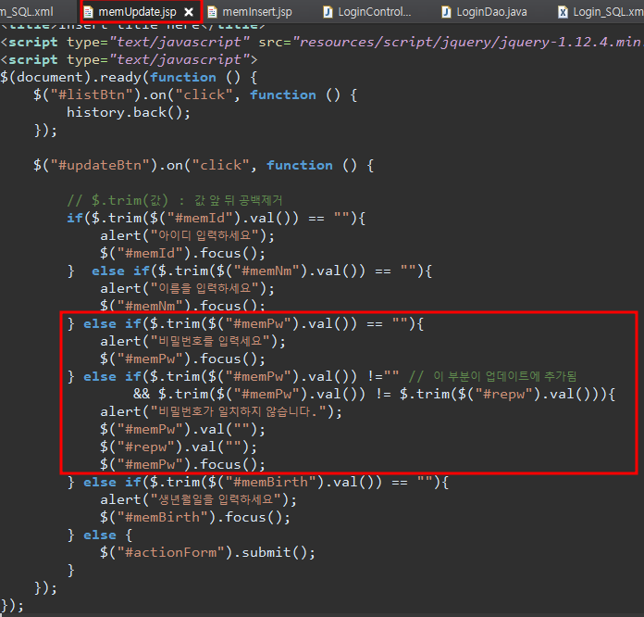Click the JSP file icon on memUpdate.jsp tab
644x617 pixels.
click(x=88, y=12)
